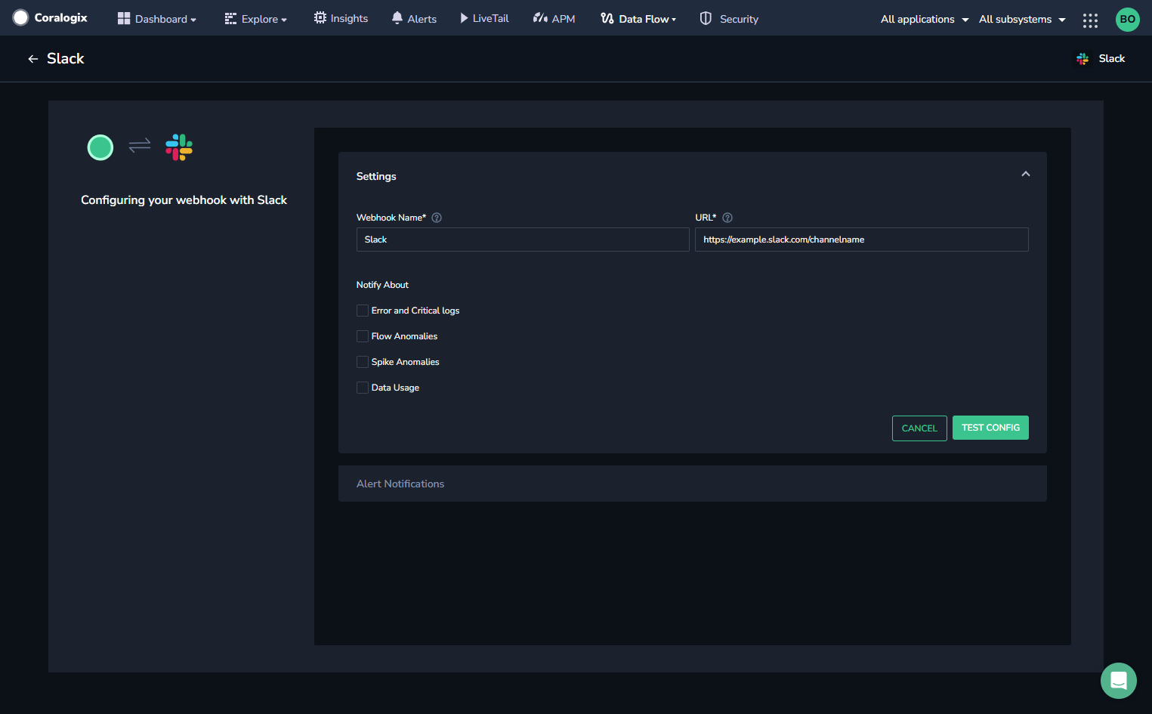Click the Slack page title text
Image resolution: width=1152 pixels, height=714 pixels.
[66, 59]
